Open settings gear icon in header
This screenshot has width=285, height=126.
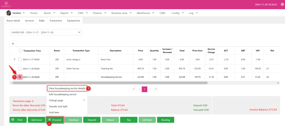[x=282, y=4]
